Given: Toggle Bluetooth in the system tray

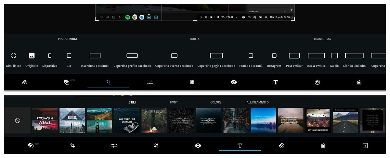Looking at the screenshot, I should pyautogui.click(x=218, y=17).
